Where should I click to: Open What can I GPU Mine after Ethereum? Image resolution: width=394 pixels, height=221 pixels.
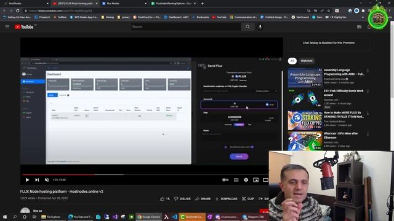[x=340, y=135]
